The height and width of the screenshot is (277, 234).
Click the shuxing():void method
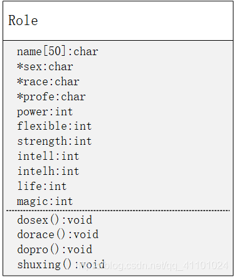click(61, 264)
